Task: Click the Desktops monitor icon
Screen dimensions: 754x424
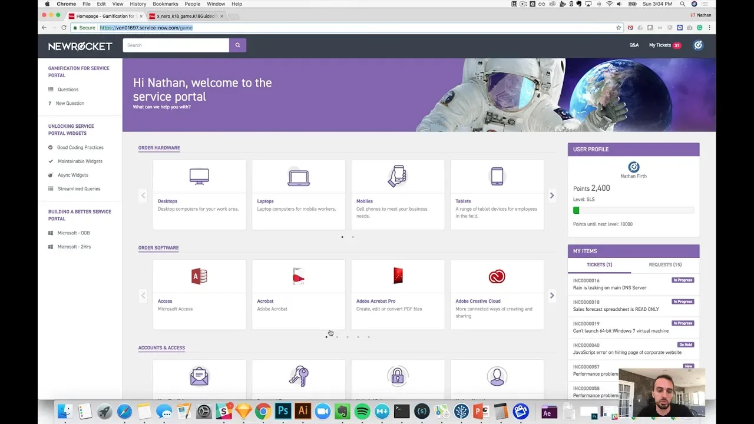Action: (199, 176)
